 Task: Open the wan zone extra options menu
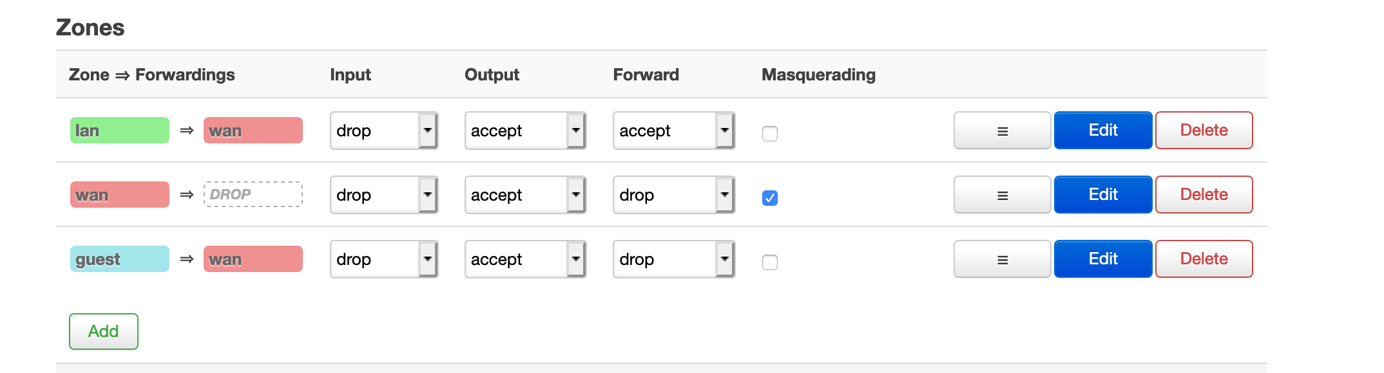pos(1001,194)
